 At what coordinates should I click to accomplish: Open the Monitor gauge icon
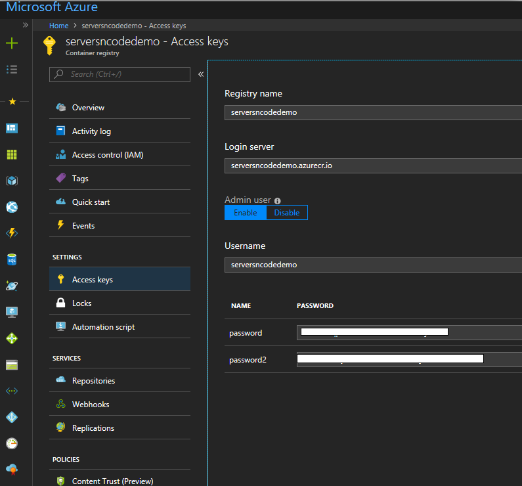12,443
